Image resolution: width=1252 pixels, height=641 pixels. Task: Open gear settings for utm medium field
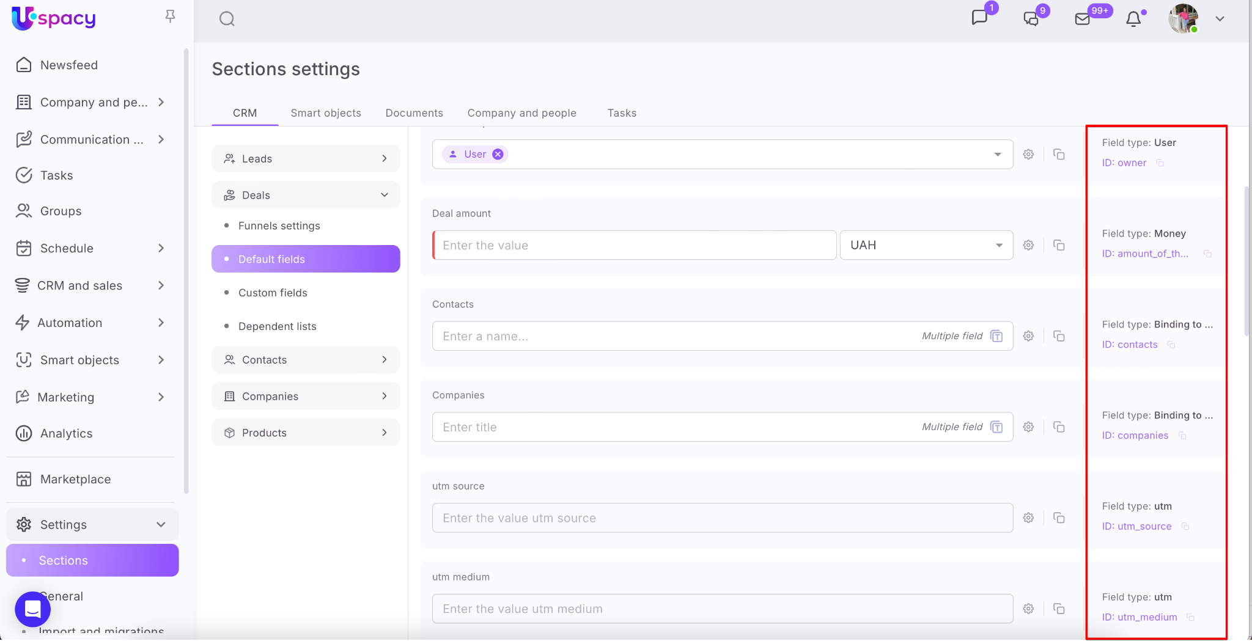pyautogui.click(x=1028, y=609)
